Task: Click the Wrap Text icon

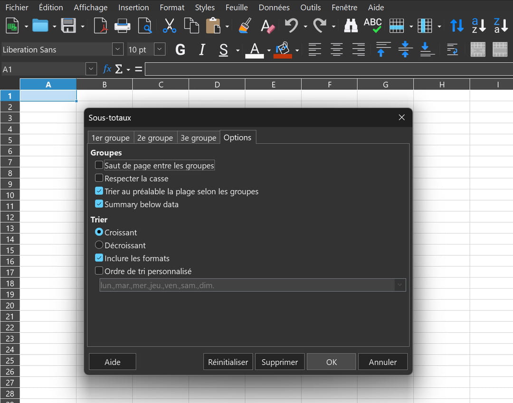Action: pos(452,49)
